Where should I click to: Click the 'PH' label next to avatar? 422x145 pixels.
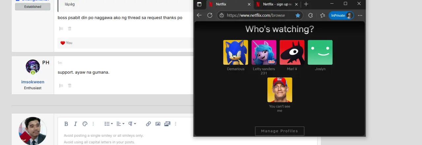click(x=46, y=62)
